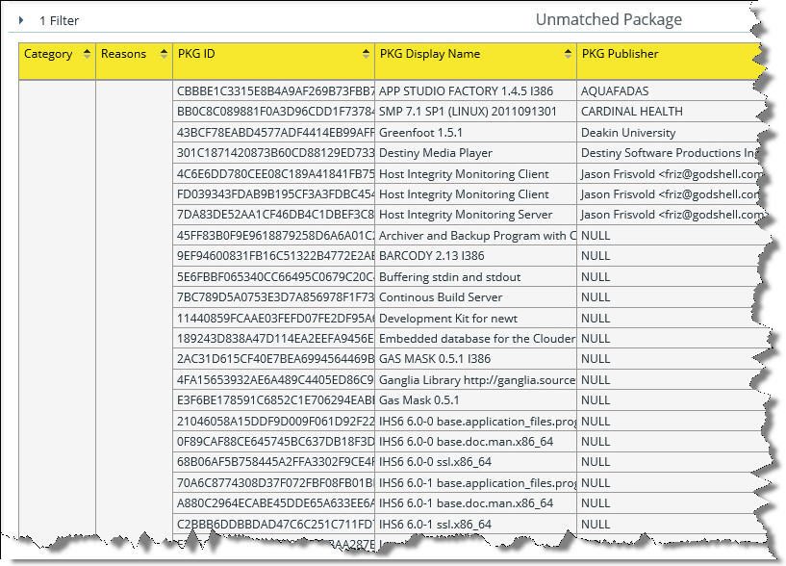This screenshot has height=566, width=786.
Task: Expand the 1 Filter disclosure triangle
Action: [x=21, y=20]
